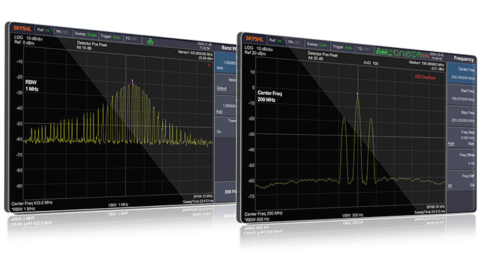Toggle the Sweep: Single status on the left screen
Image resolution: width=481 pixels, height=261 pixels.
click(x=86, y=34)
